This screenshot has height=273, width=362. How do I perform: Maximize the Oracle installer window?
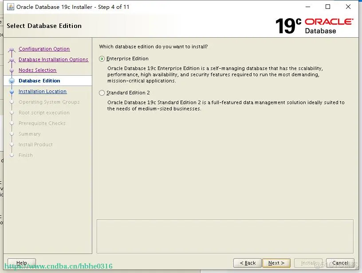point(327,7)
